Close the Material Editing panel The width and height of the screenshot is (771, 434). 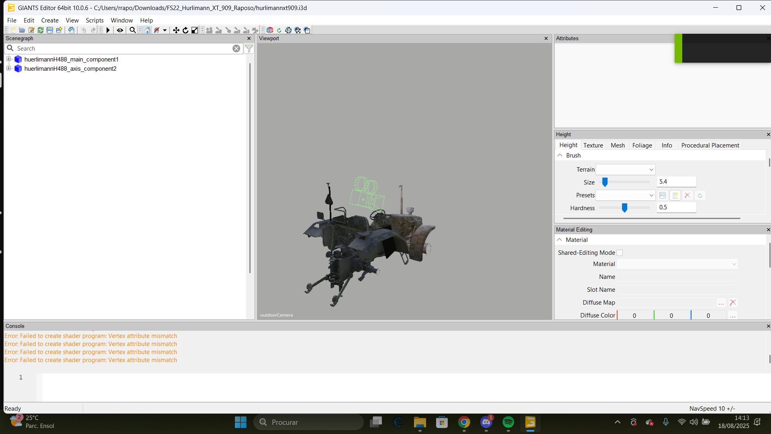tap(768, 230)
